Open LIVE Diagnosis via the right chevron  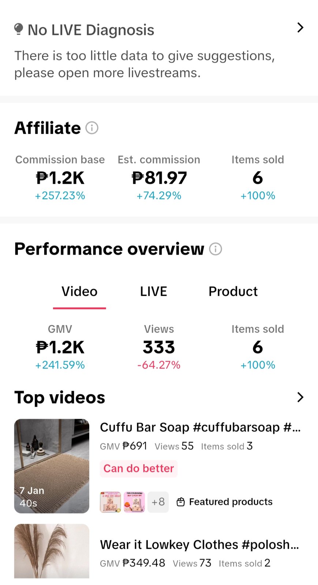[x=300, y=27]
